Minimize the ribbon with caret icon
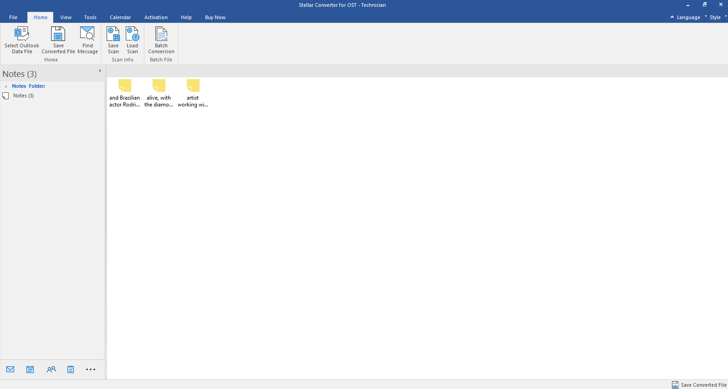The image size is (728, 389). [x=672, y=17]
